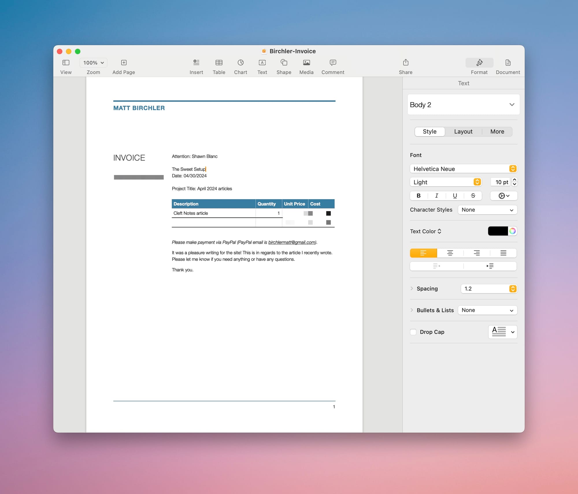Open the Table insert tool
The height and width of the screenshot is (494, 578).
(x=219, y=63)
